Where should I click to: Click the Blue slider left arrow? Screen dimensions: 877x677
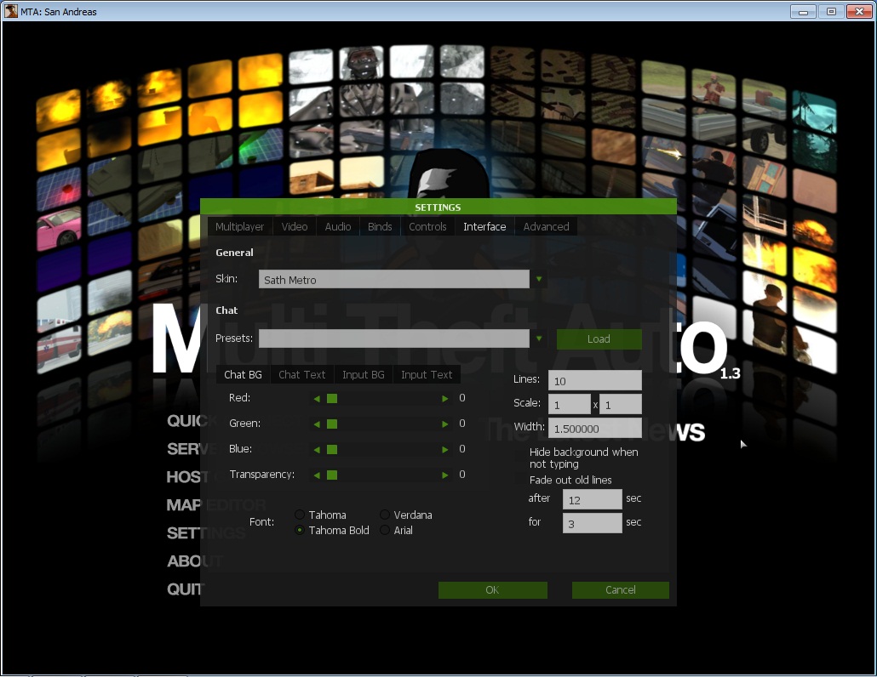317,450
